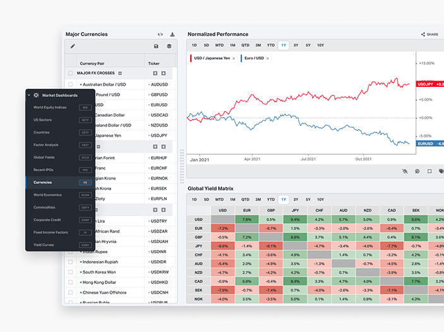Click the save floppy disk icon
The height and width of the screenshot is (332, 444).
(x=156, y=46)
